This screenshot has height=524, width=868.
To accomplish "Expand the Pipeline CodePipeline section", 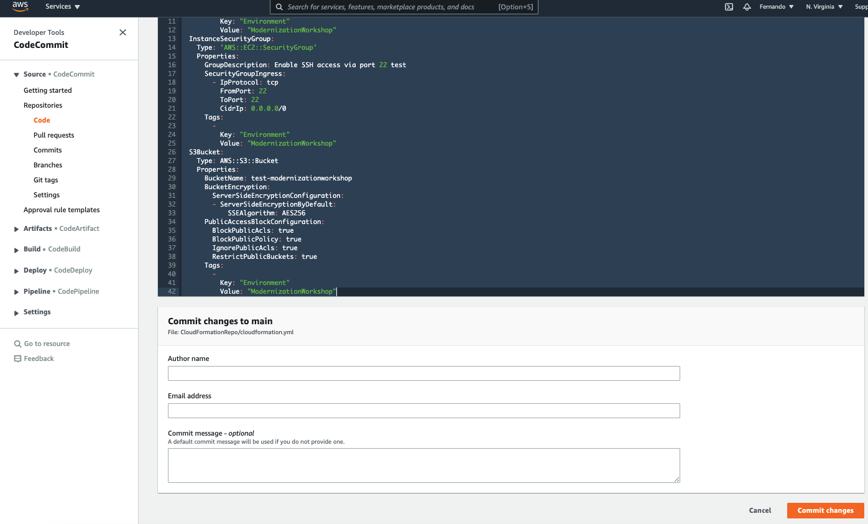I will (x=17, y=292).
